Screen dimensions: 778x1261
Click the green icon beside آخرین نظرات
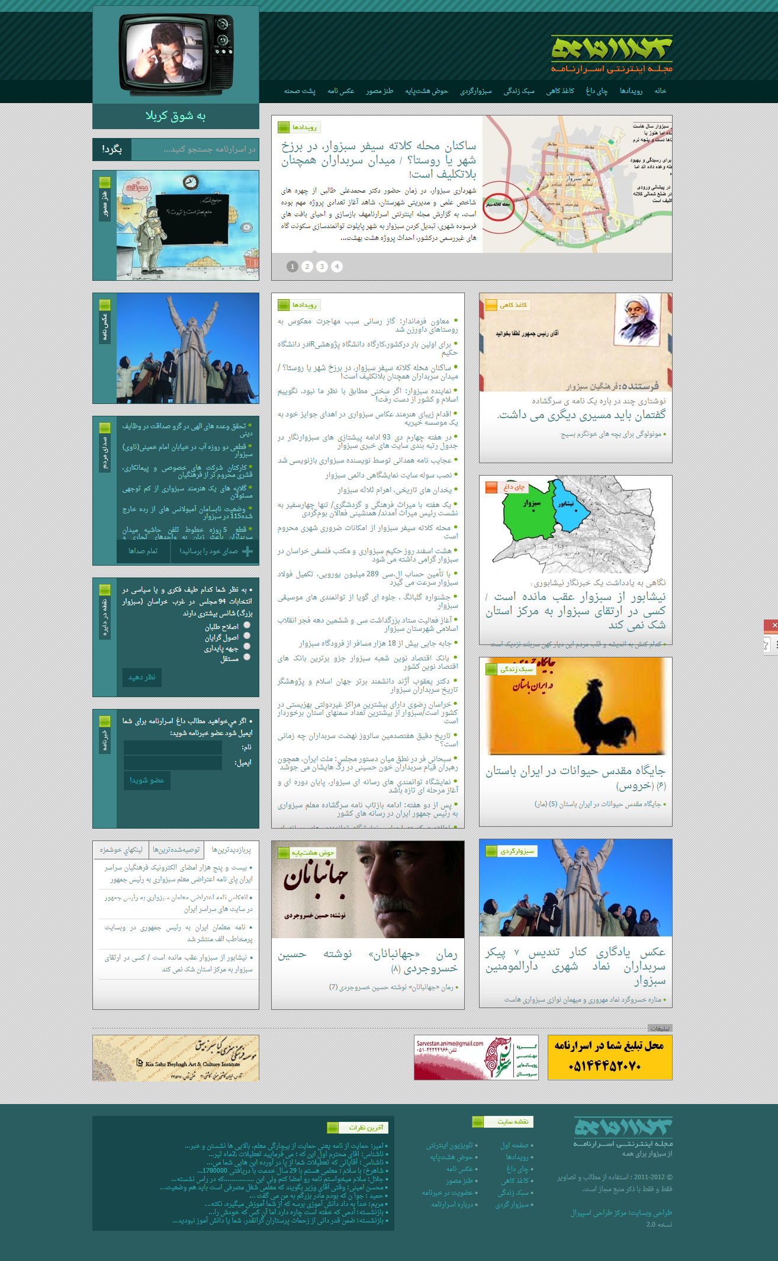(x=333, y=1127)
